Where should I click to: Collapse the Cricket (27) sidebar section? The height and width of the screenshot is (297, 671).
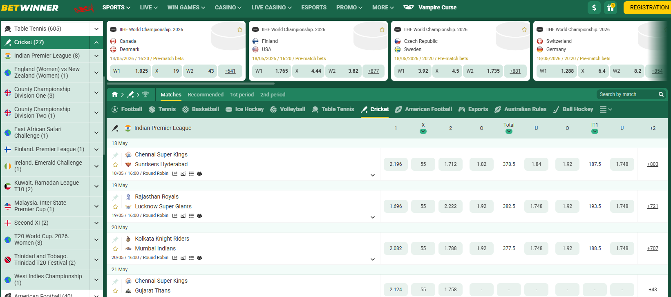(x=96, y=42)
